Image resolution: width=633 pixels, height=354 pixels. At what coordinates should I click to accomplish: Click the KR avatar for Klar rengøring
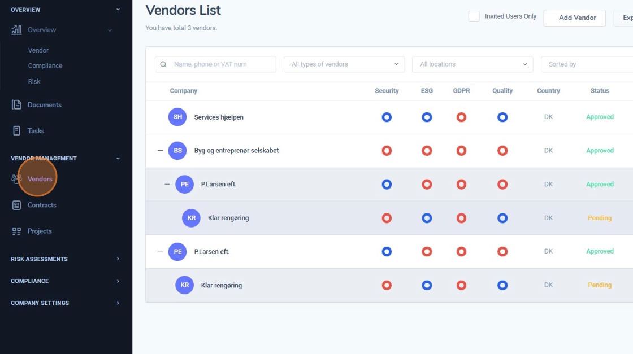tap(191, 218)
